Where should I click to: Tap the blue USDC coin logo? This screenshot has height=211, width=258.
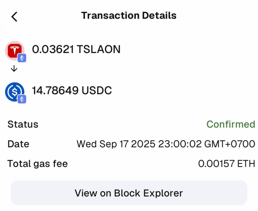point(14,91)
